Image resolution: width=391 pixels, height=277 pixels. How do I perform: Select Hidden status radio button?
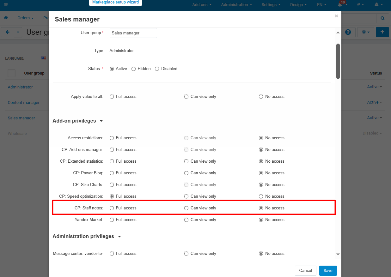(134, 69)
